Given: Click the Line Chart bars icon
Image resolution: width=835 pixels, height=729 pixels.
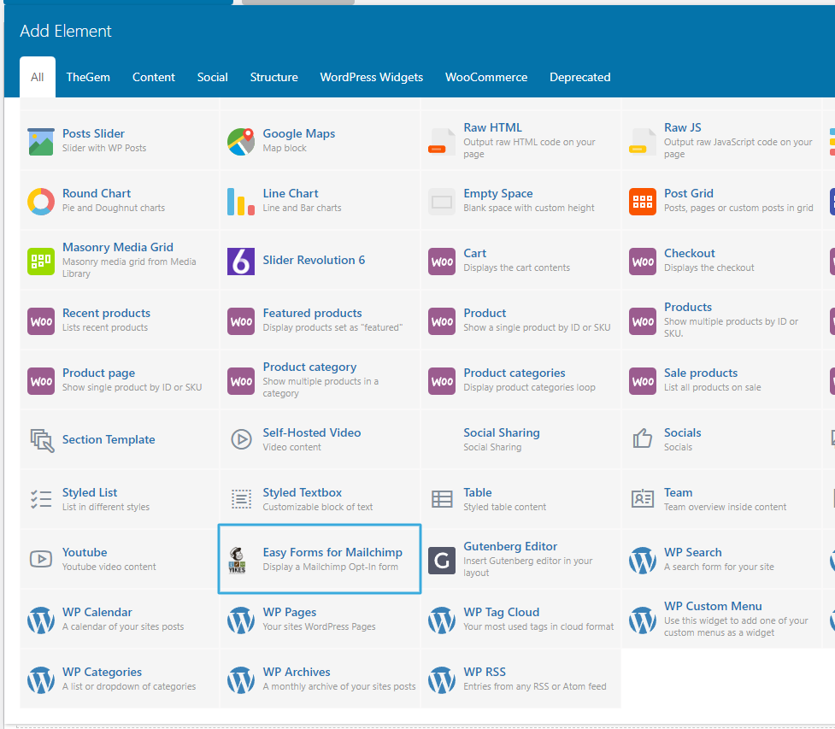Looking at the screenshot, I should pos(241,202).
